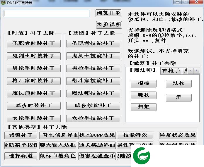Click 背包信息界面 button
This screenshot has width=204, height=167.
coord(59,135)
